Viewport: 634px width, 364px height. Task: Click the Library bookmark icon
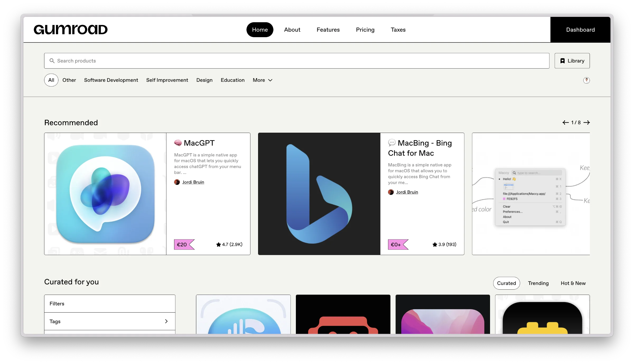563,61
